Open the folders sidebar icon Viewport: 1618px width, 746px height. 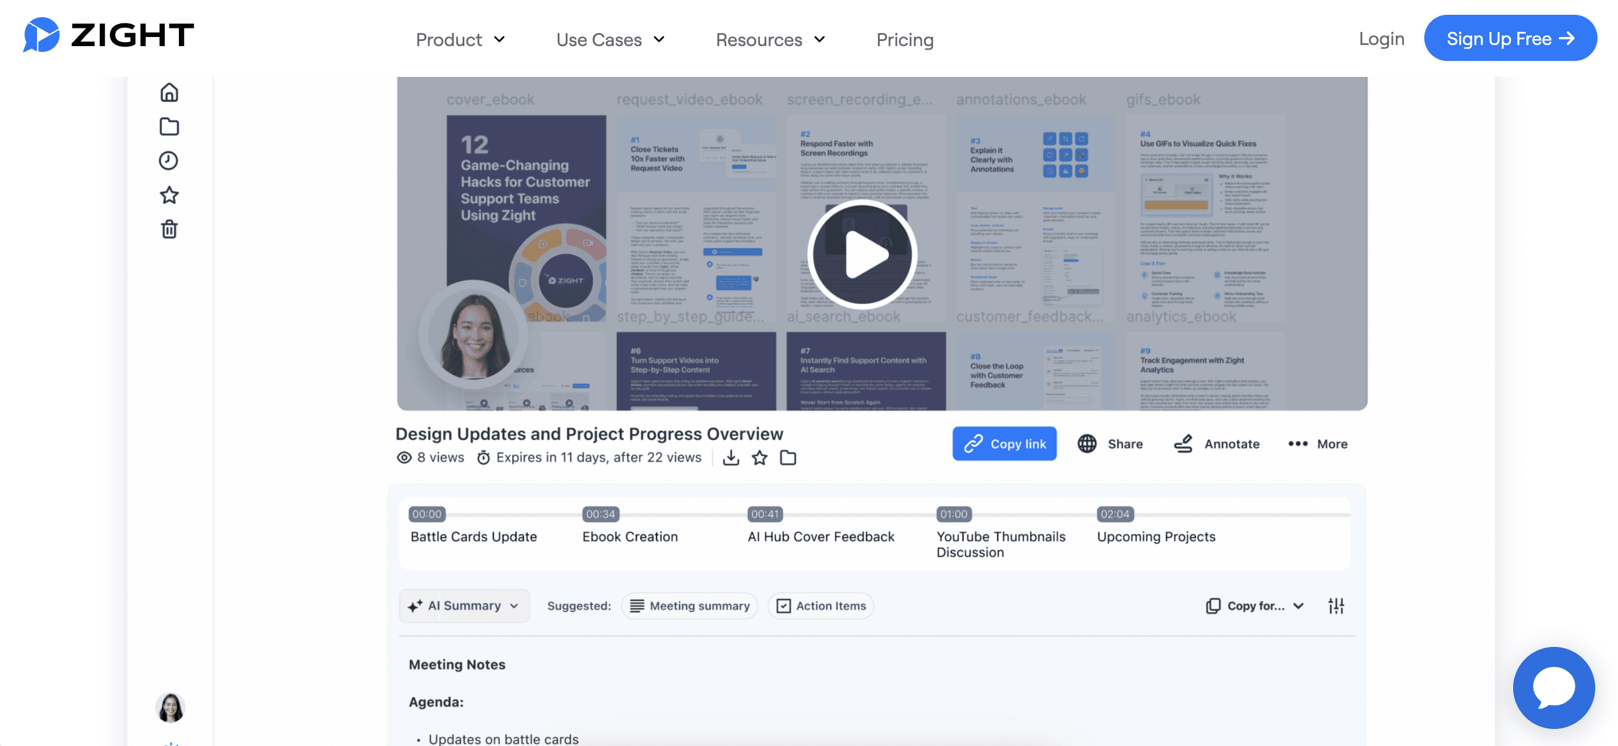(x=169, y=127)
